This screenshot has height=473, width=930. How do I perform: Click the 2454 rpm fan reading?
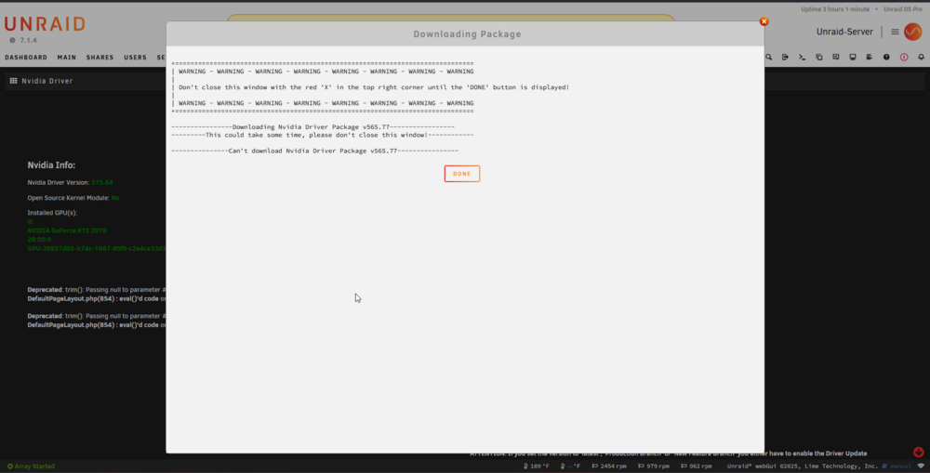(x=609, y=466)
